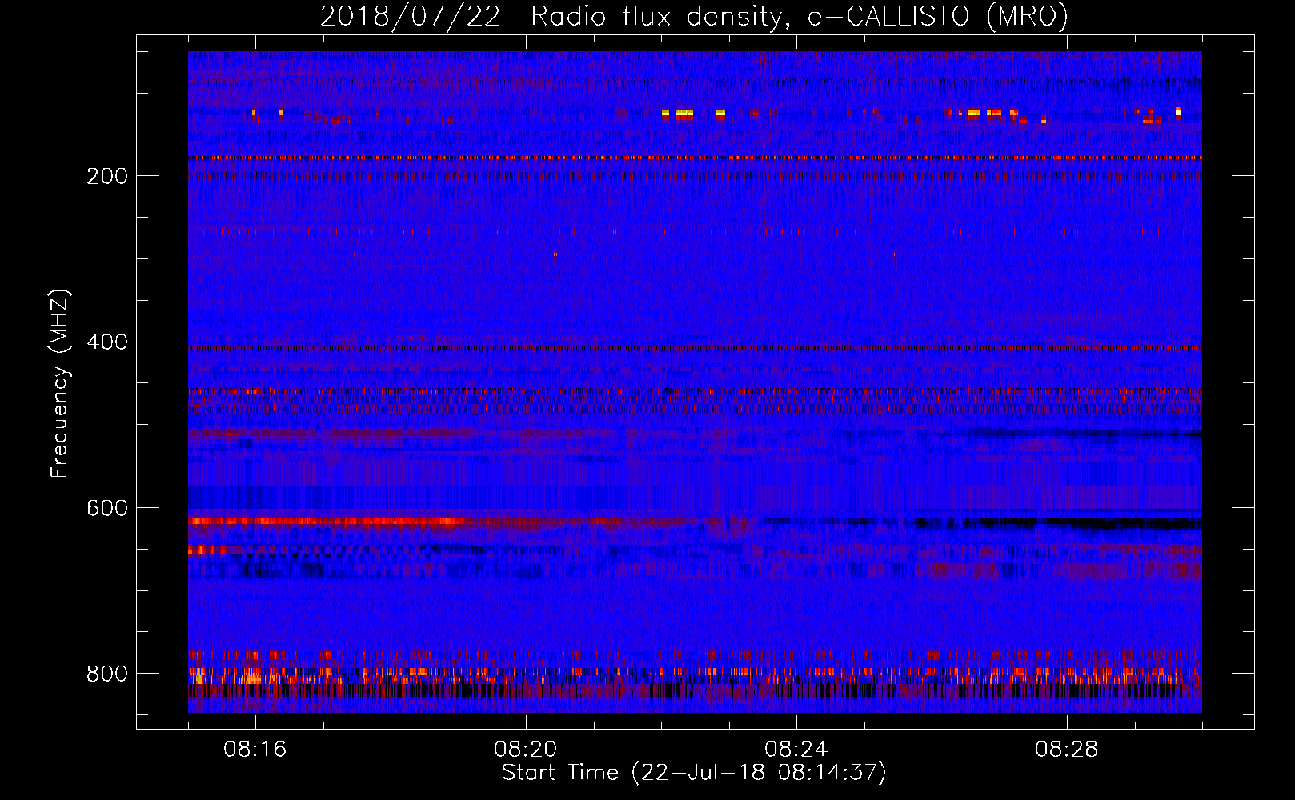
Task: Click the 08:16 time tick label
Action: coord(255,750)
